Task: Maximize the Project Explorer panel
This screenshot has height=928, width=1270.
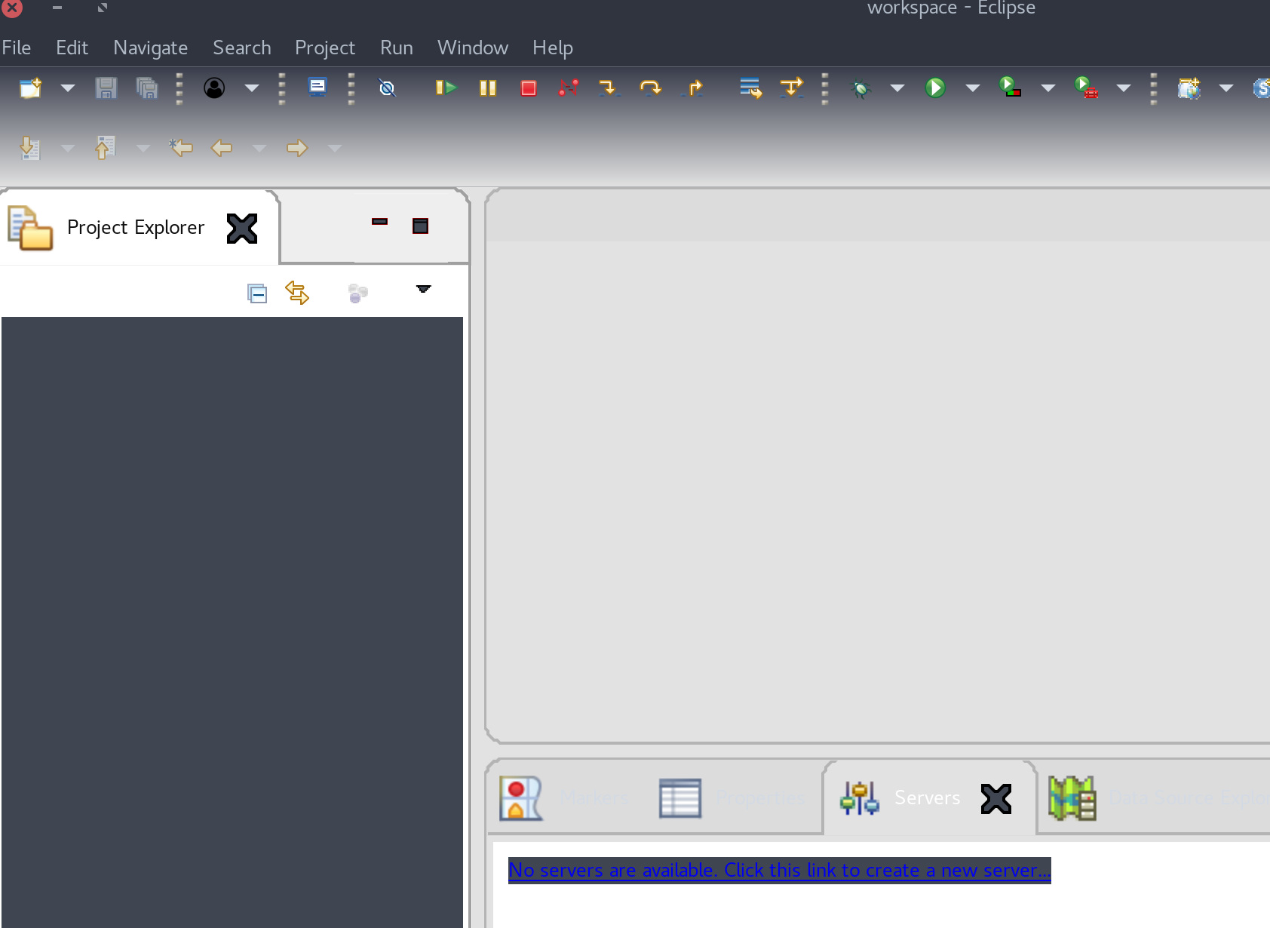Action: pyautogui.click(x=420, y=226)
